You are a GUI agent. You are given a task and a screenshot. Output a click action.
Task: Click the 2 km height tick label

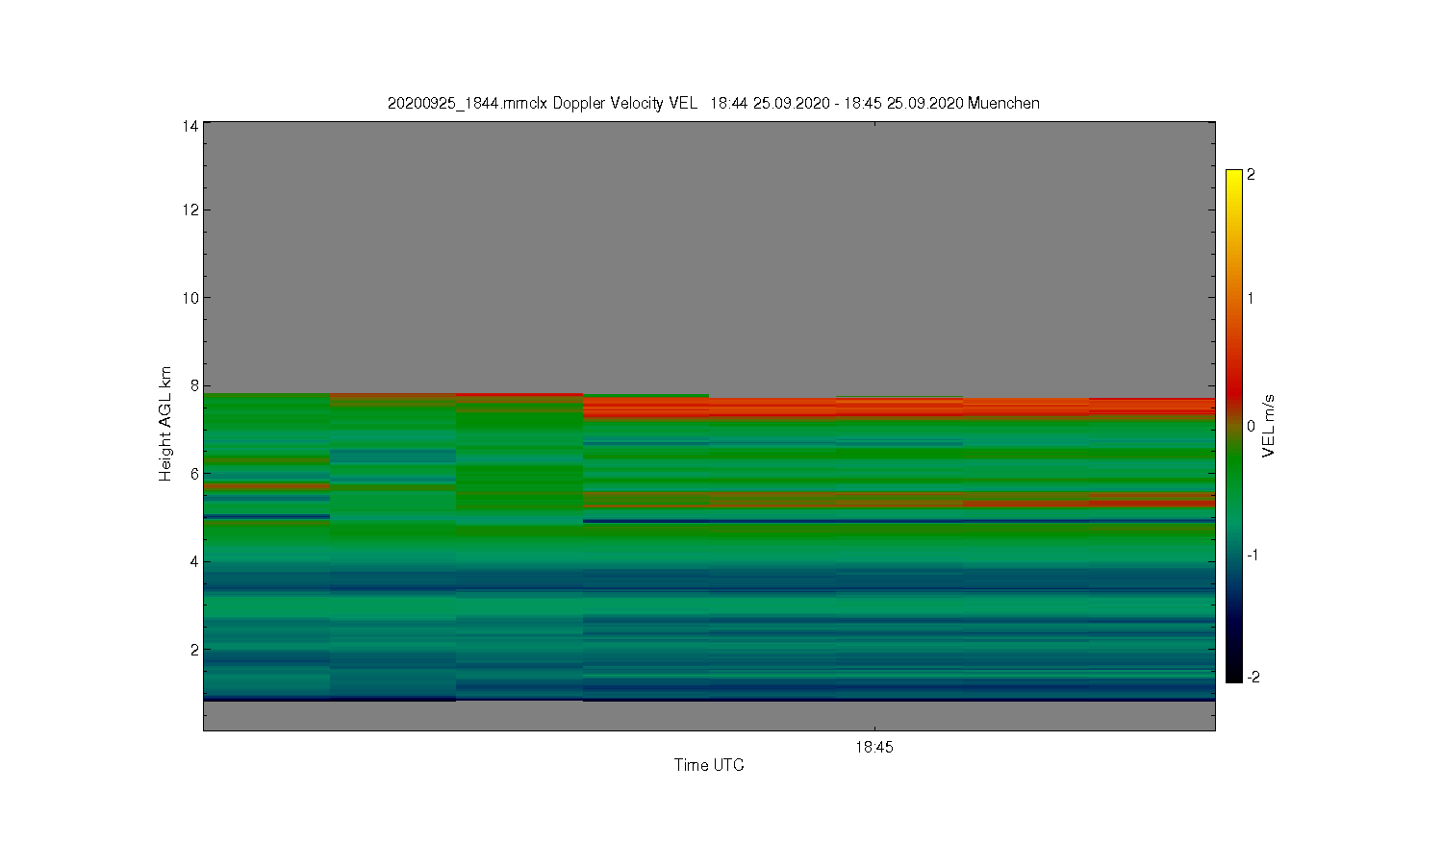coord(194,650)
